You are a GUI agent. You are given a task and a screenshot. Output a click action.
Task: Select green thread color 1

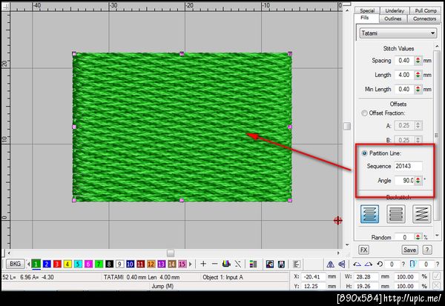click(x=36, y=264)
